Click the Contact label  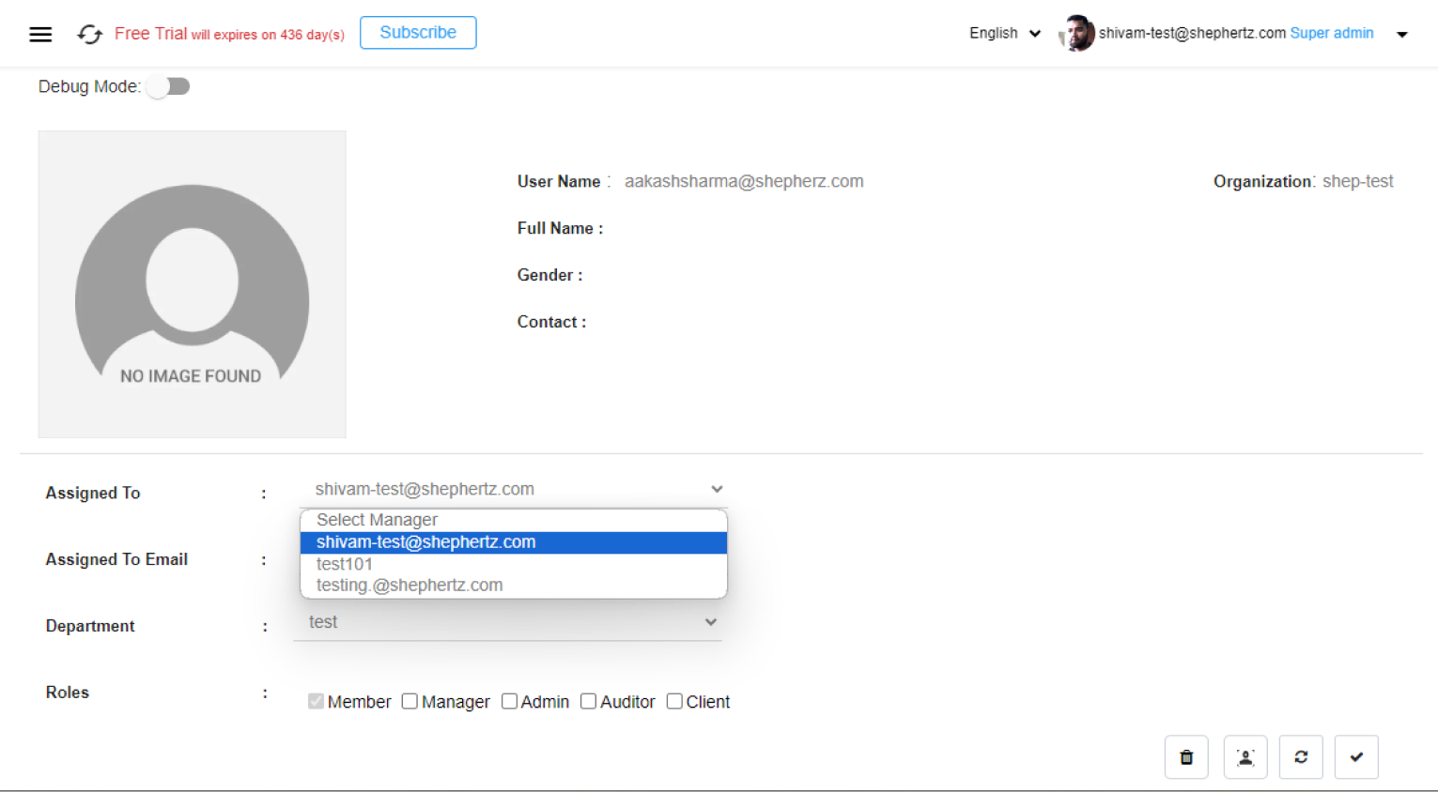click(x=551, y=322)
